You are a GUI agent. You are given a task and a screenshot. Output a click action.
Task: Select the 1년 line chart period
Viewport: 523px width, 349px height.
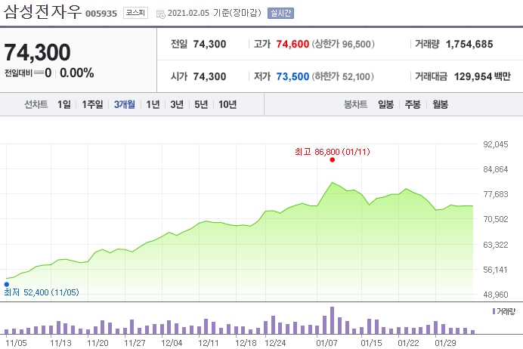pos(153,105)
